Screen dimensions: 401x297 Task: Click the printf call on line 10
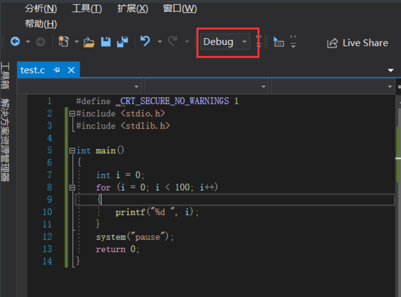157,212
